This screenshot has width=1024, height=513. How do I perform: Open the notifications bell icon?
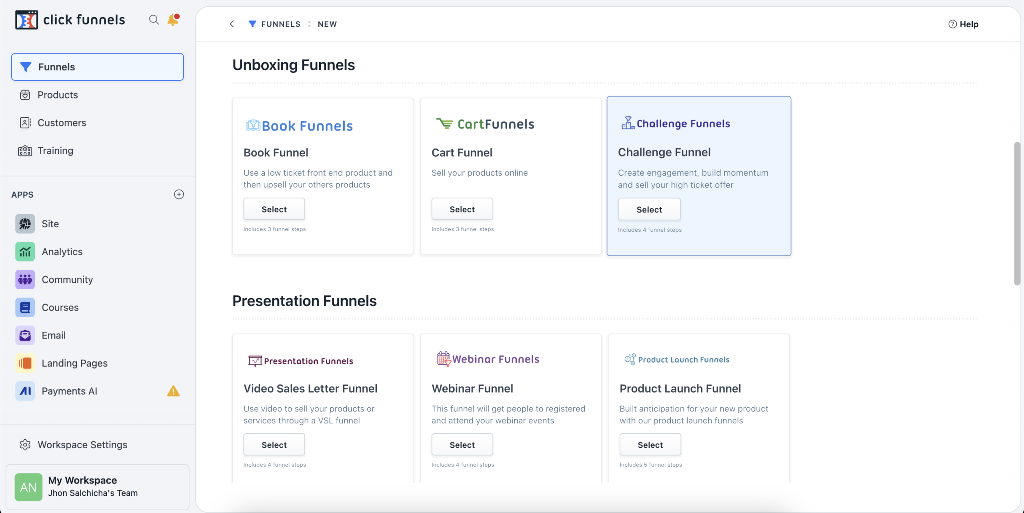[x=173, y=20]
